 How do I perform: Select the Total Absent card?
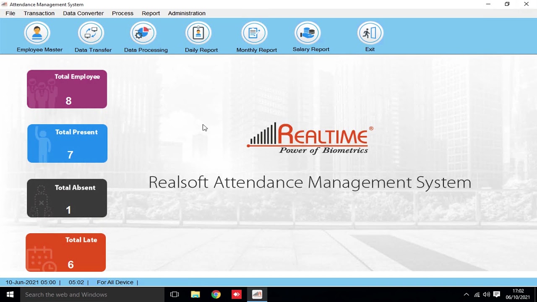(67, 198)
